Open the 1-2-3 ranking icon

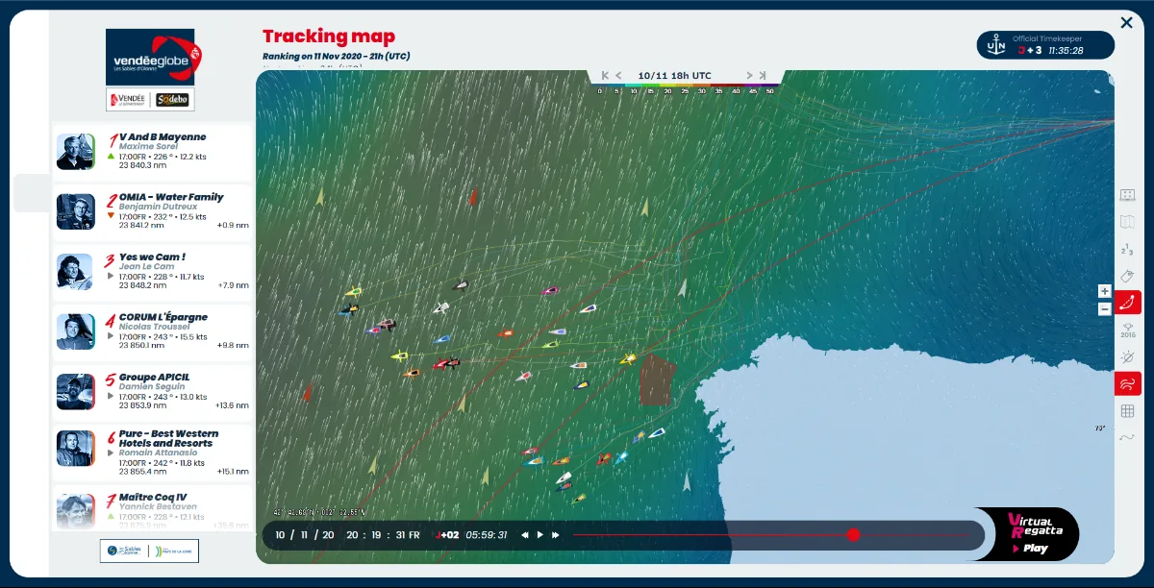point(1128,250)
